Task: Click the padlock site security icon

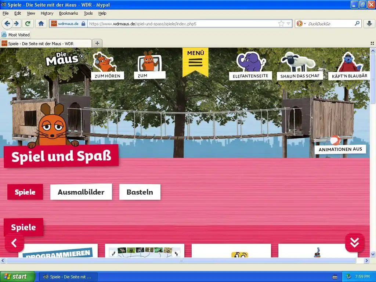Action: click(x=83, y=23)
